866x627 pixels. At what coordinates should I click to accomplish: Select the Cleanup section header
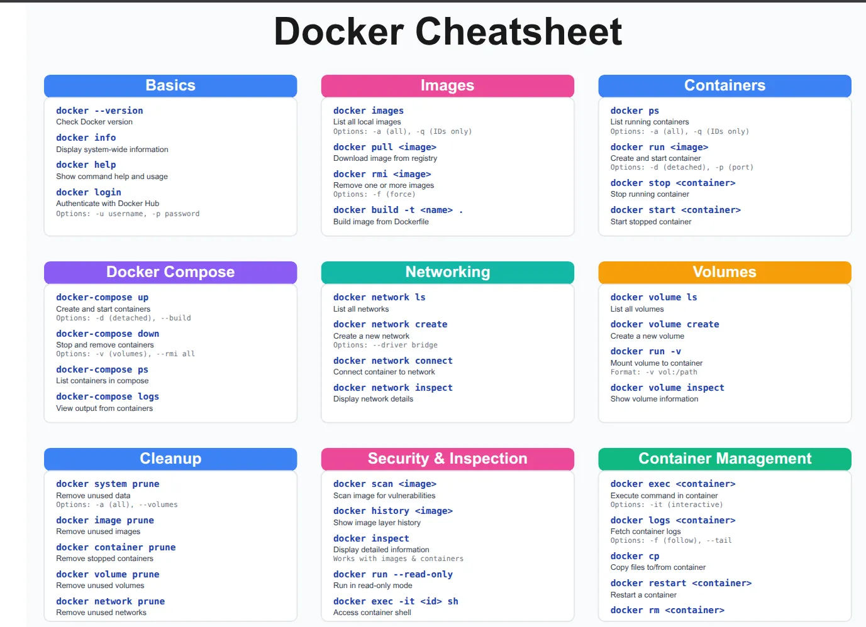point(170,459)
